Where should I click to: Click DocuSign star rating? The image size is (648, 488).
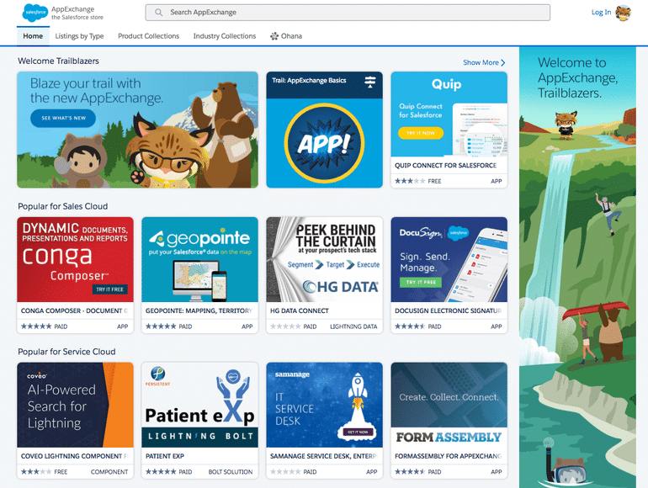410,326
